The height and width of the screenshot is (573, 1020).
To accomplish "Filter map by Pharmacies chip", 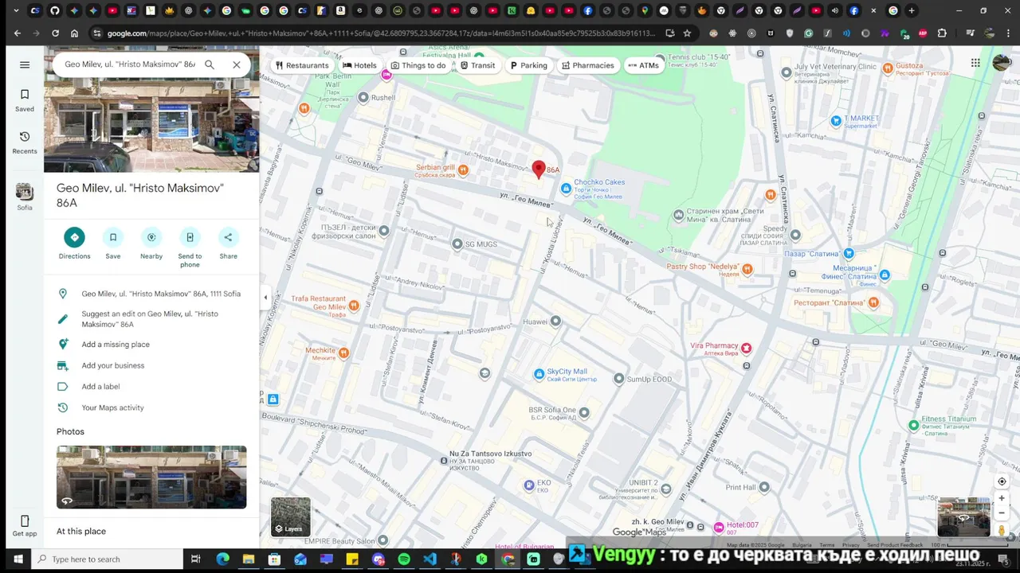I will [588, 65].
